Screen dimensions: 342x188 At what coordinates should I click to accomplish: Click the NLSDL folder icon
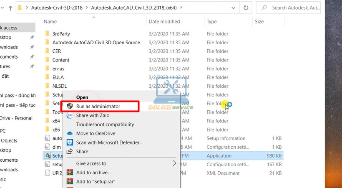(x=47, y=86)
